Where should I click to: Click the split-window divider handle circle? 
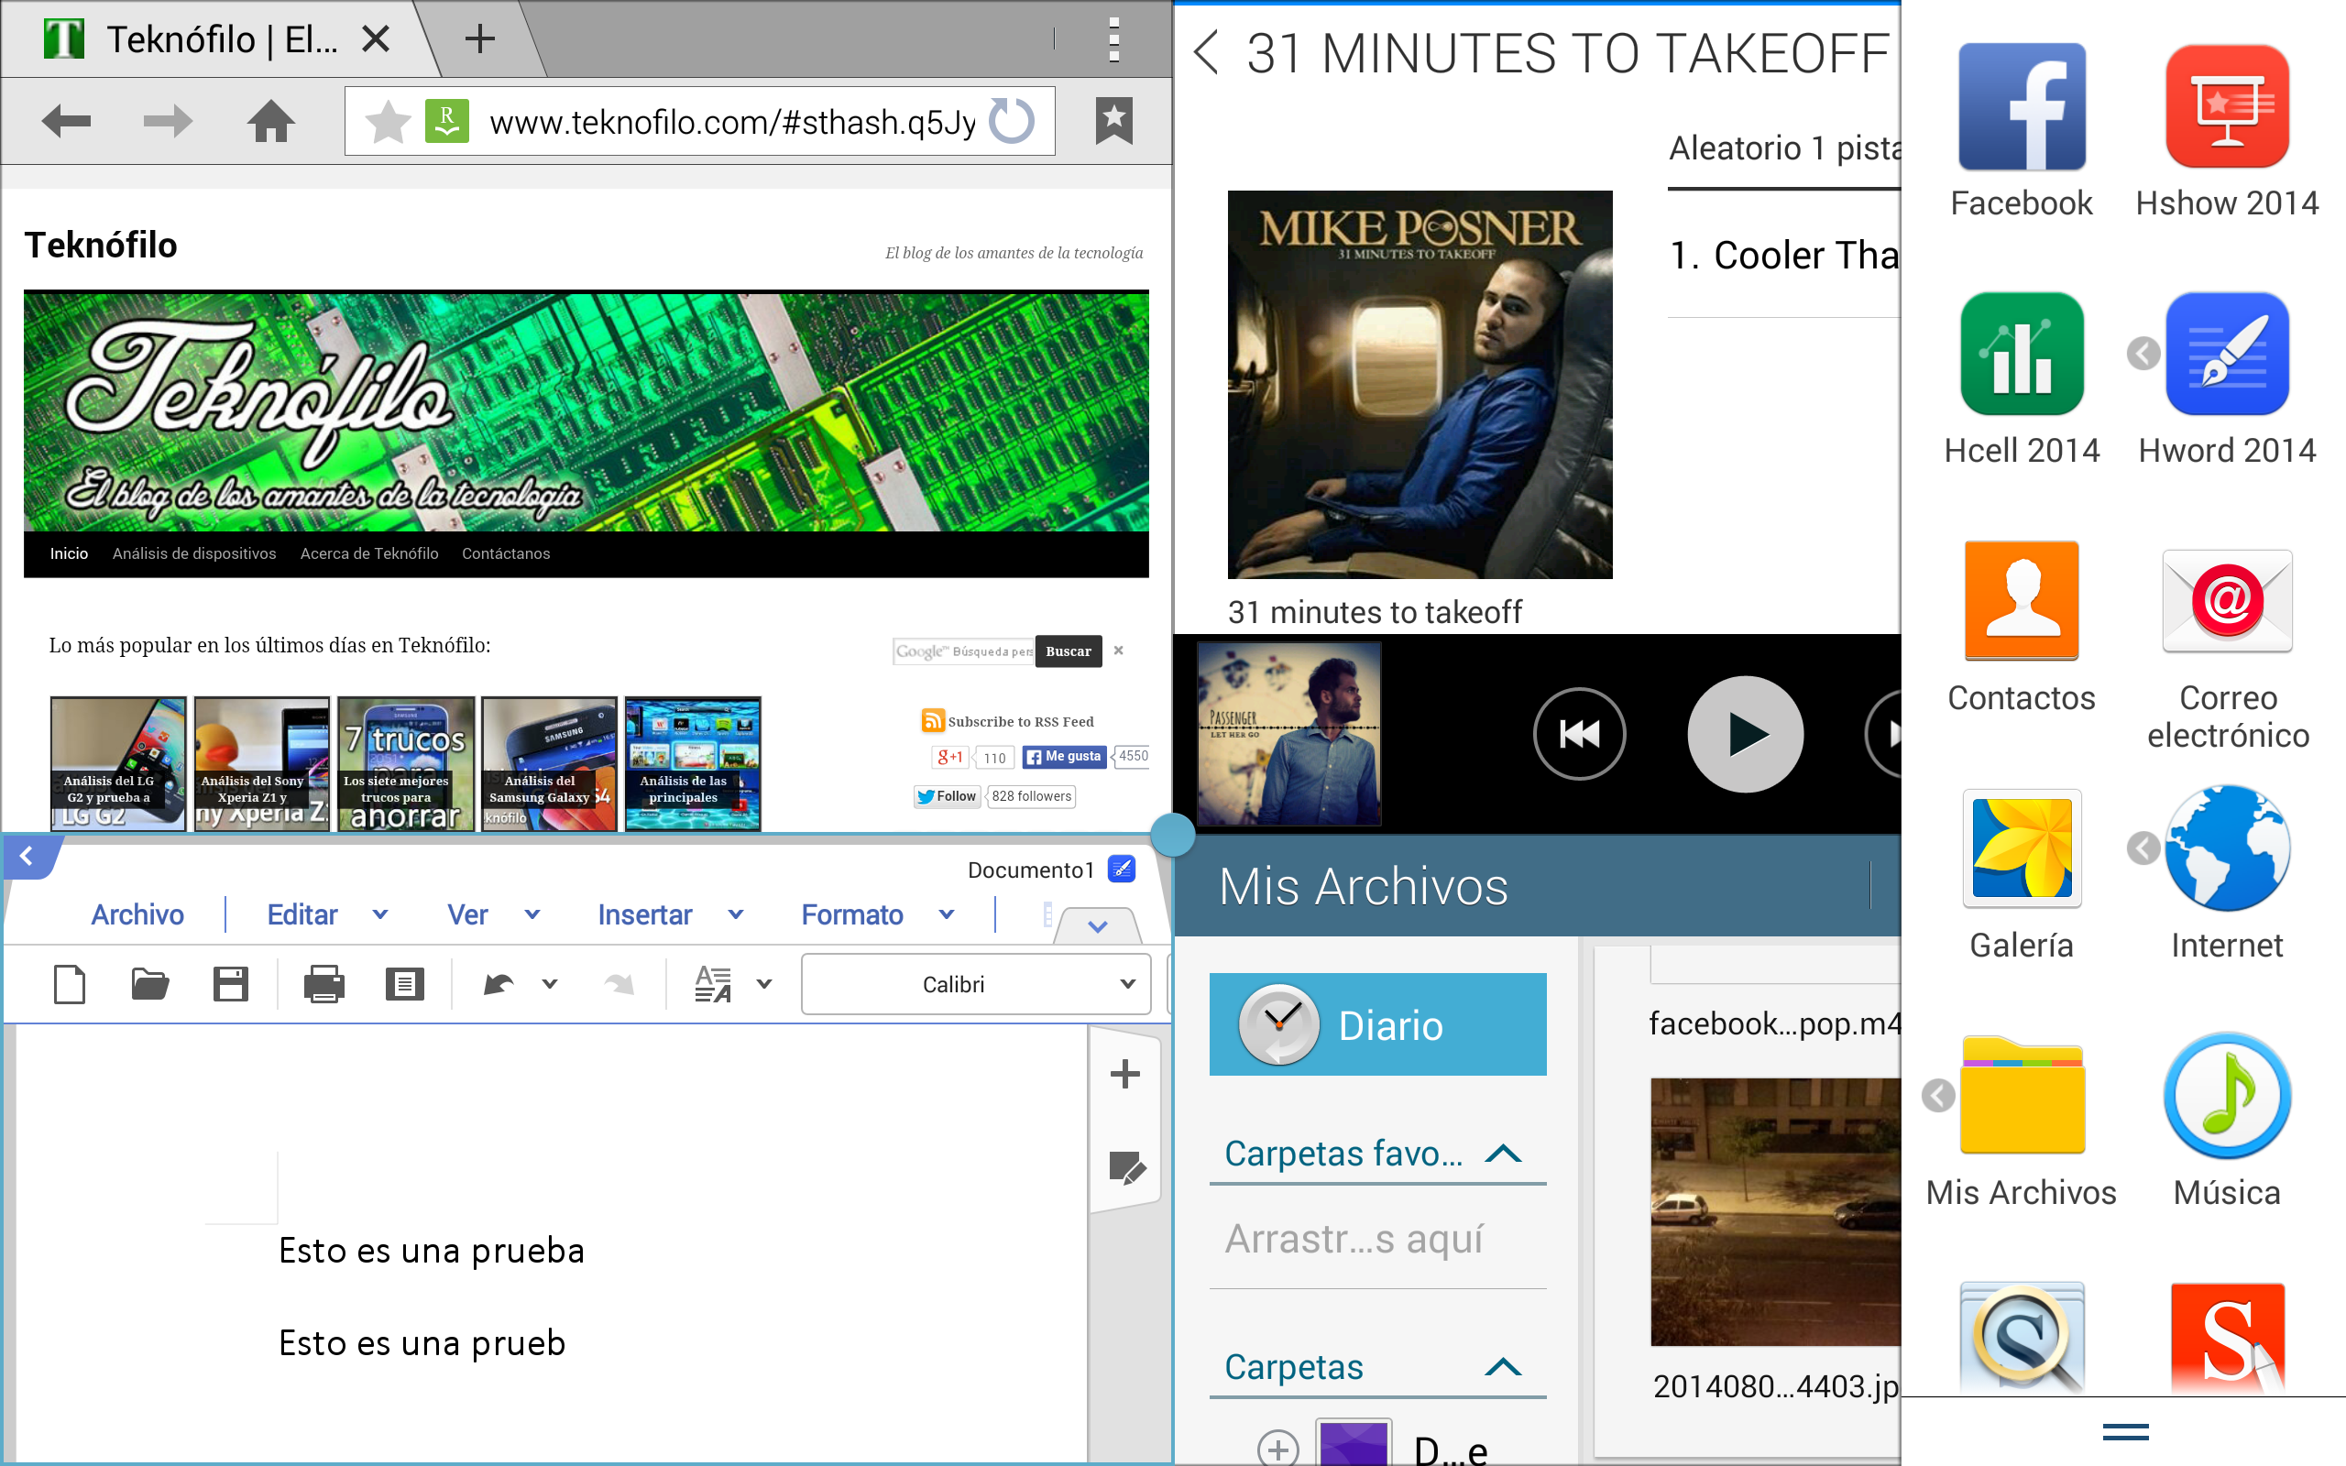tap(1172, 834)
